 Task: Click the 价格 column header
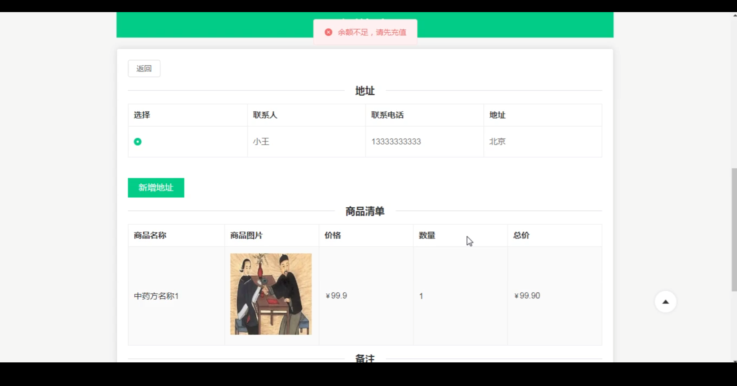[333, 235]
